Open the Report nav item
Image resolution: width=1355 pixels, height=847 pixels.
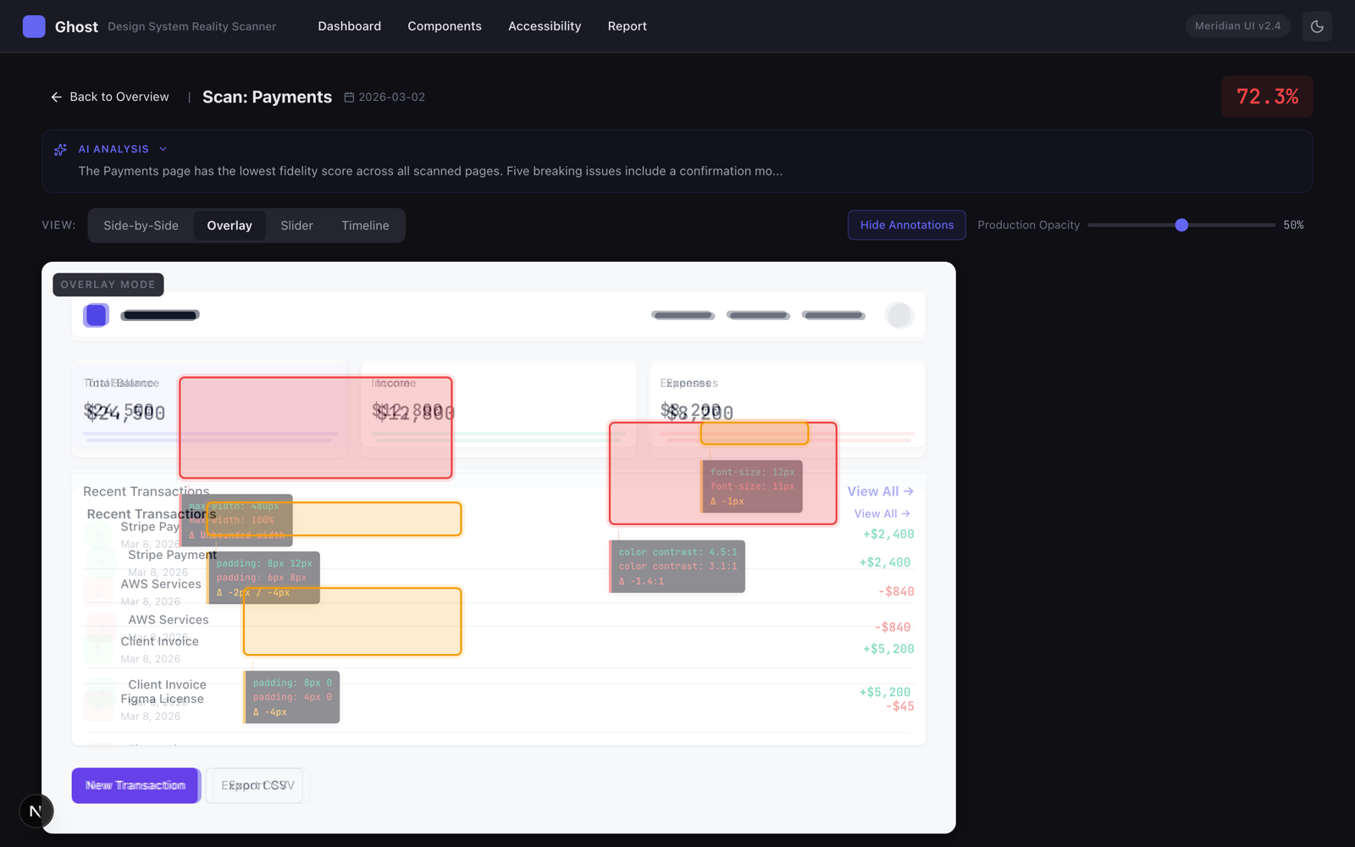click(627, 26)
